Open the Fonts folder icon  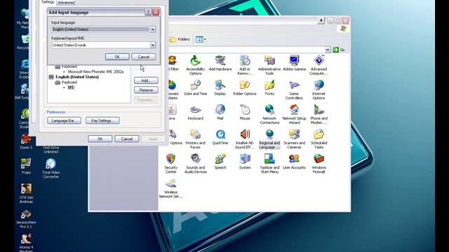click(269, 87)
